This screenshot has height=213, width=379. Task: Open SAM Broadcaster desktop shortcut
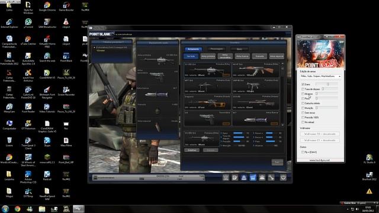coord(47,24)
